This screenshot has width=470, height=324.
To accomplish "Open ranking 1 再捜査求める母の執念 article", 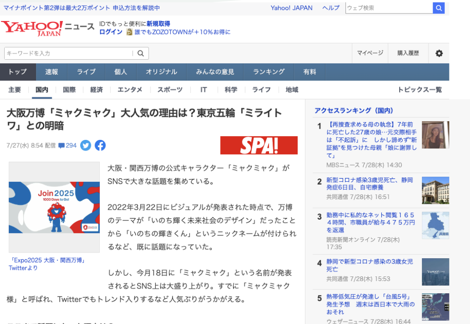I will (x=371, y=140).
